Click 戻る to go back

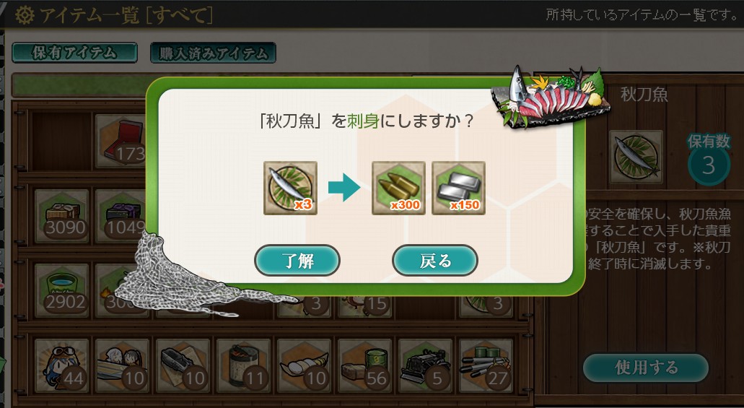pos(434,260)
